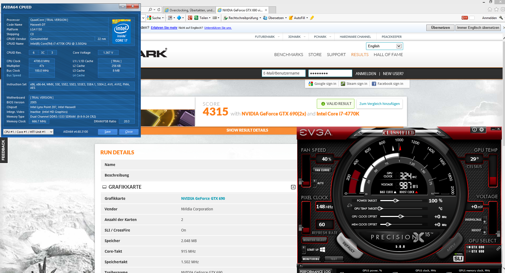Screen dimensions: 505x273
Task: Open the NVIDIA GeForce GTX 690 link
Action: (203, 198)
